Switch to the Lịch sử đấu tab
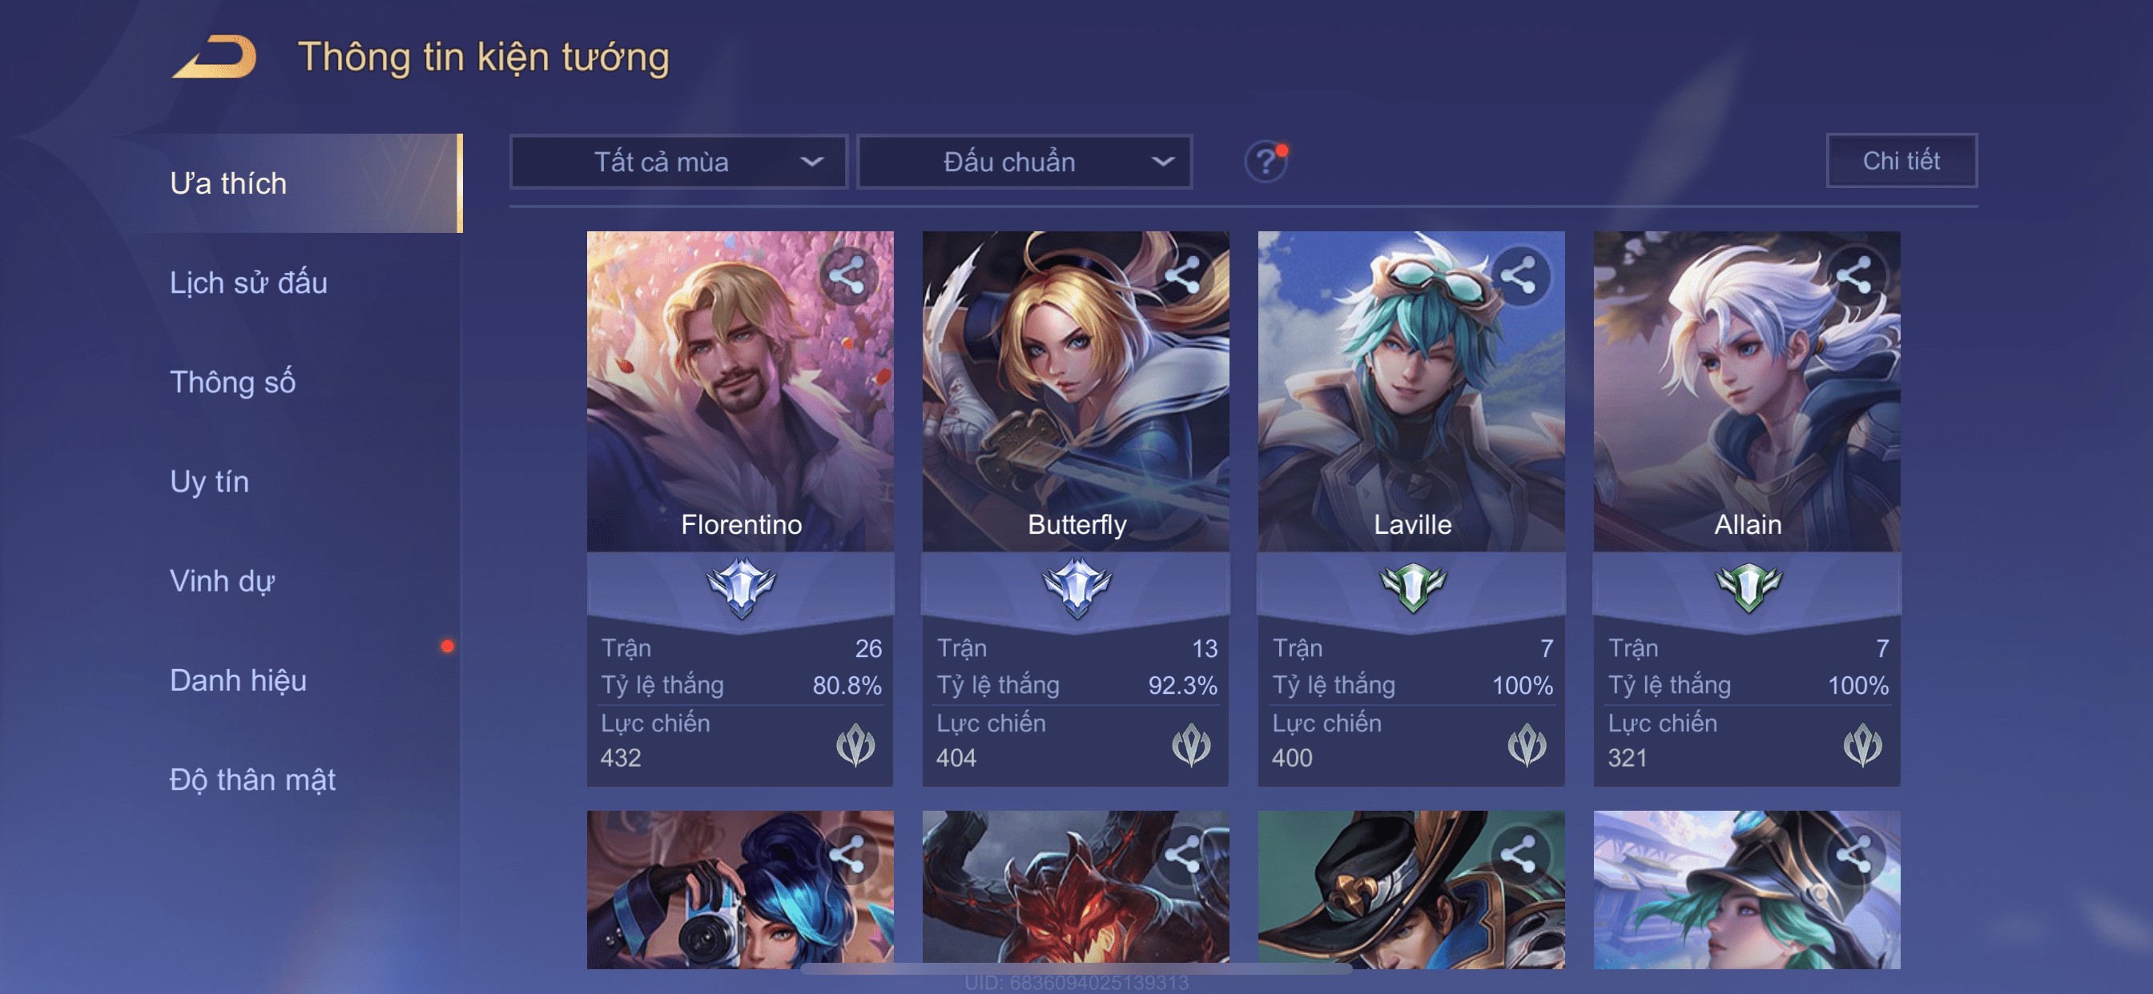The image size is (2153, 994). tap(248, 283)
